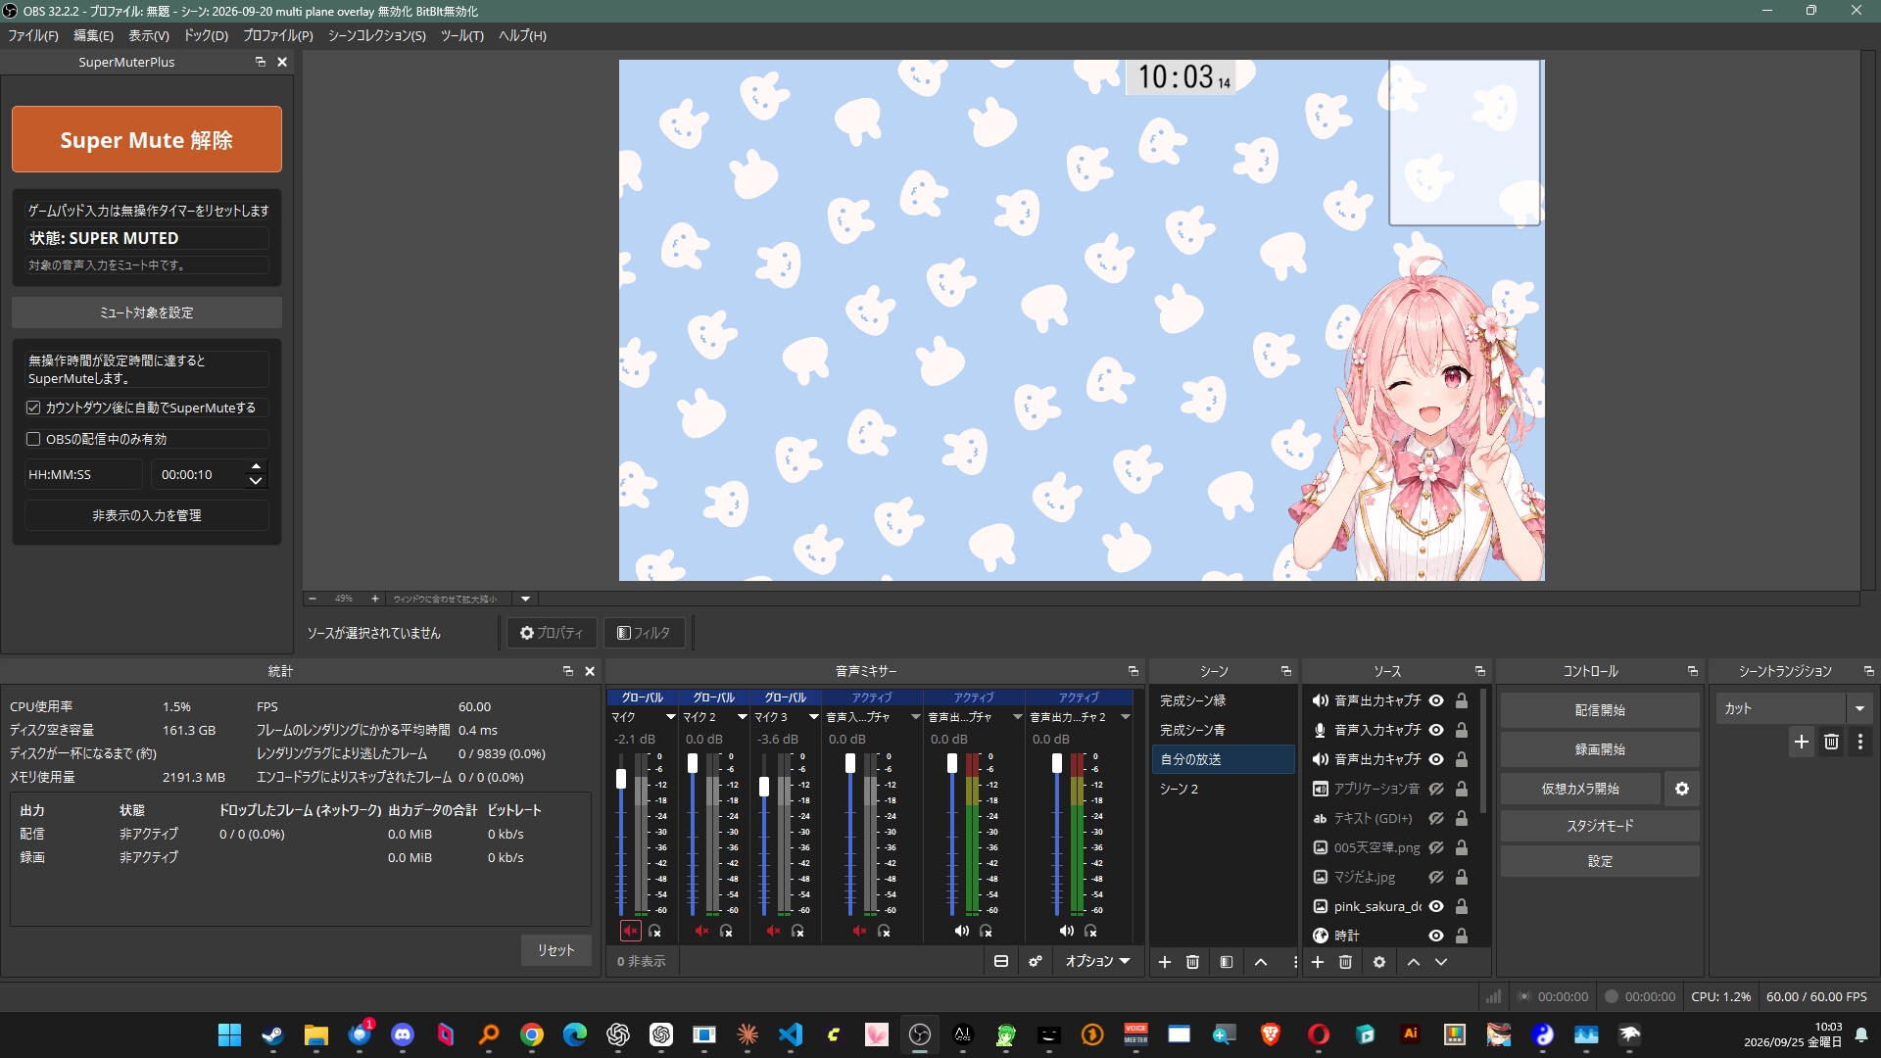Delete selected source with trash icon
The image size is (1881, 1058).
1345,962
